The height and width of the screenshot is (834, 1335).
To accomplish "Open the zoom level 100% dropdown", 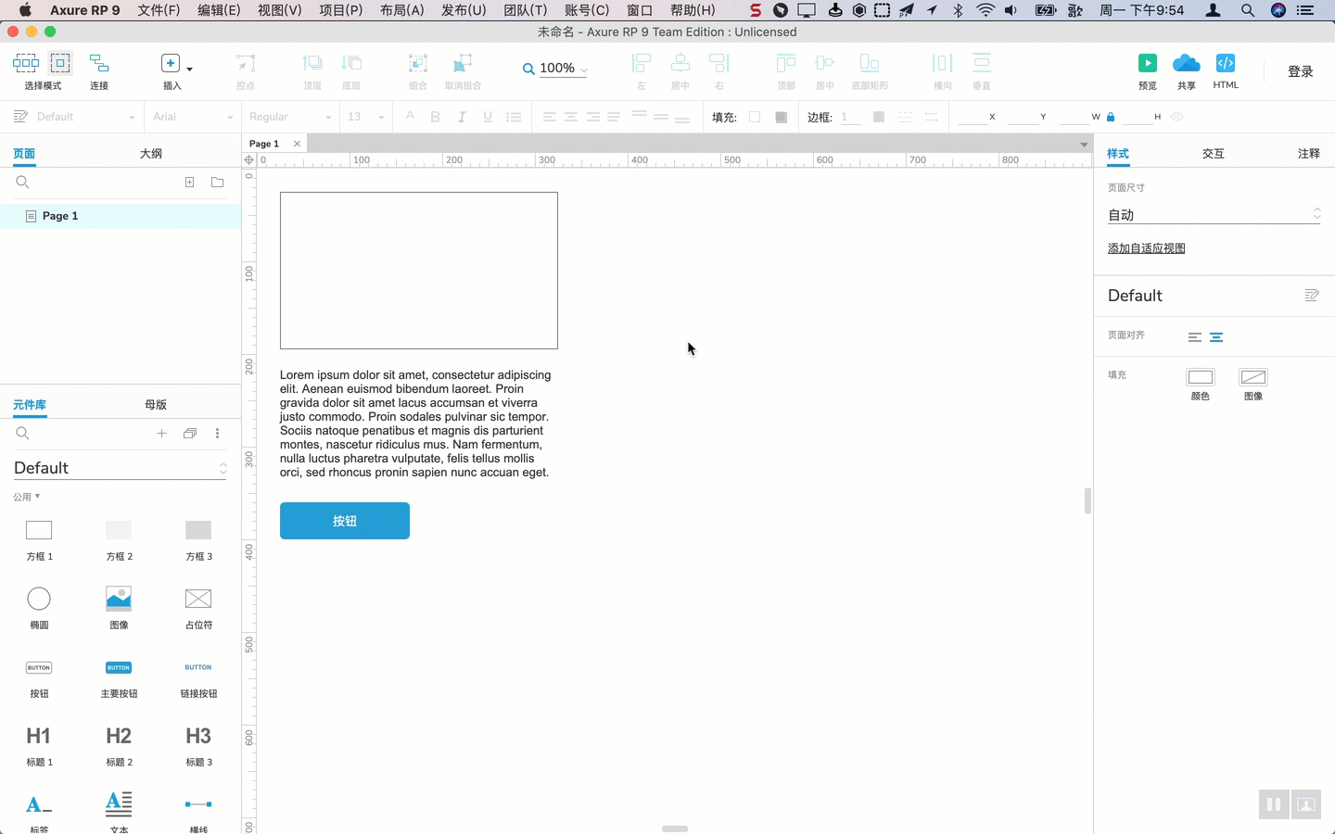I will pos(556,69).
